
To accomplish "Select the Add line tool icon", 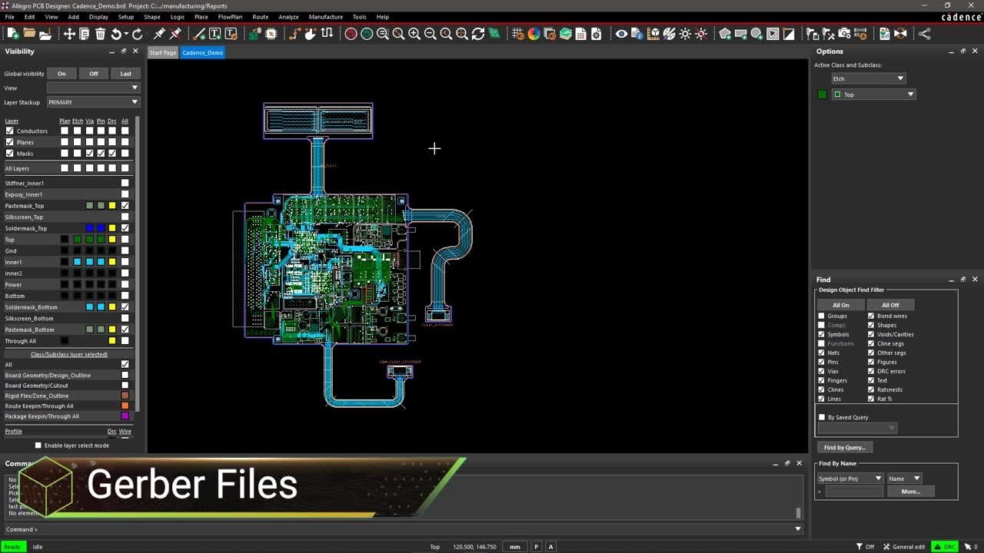I will click(x=199, y=34).
